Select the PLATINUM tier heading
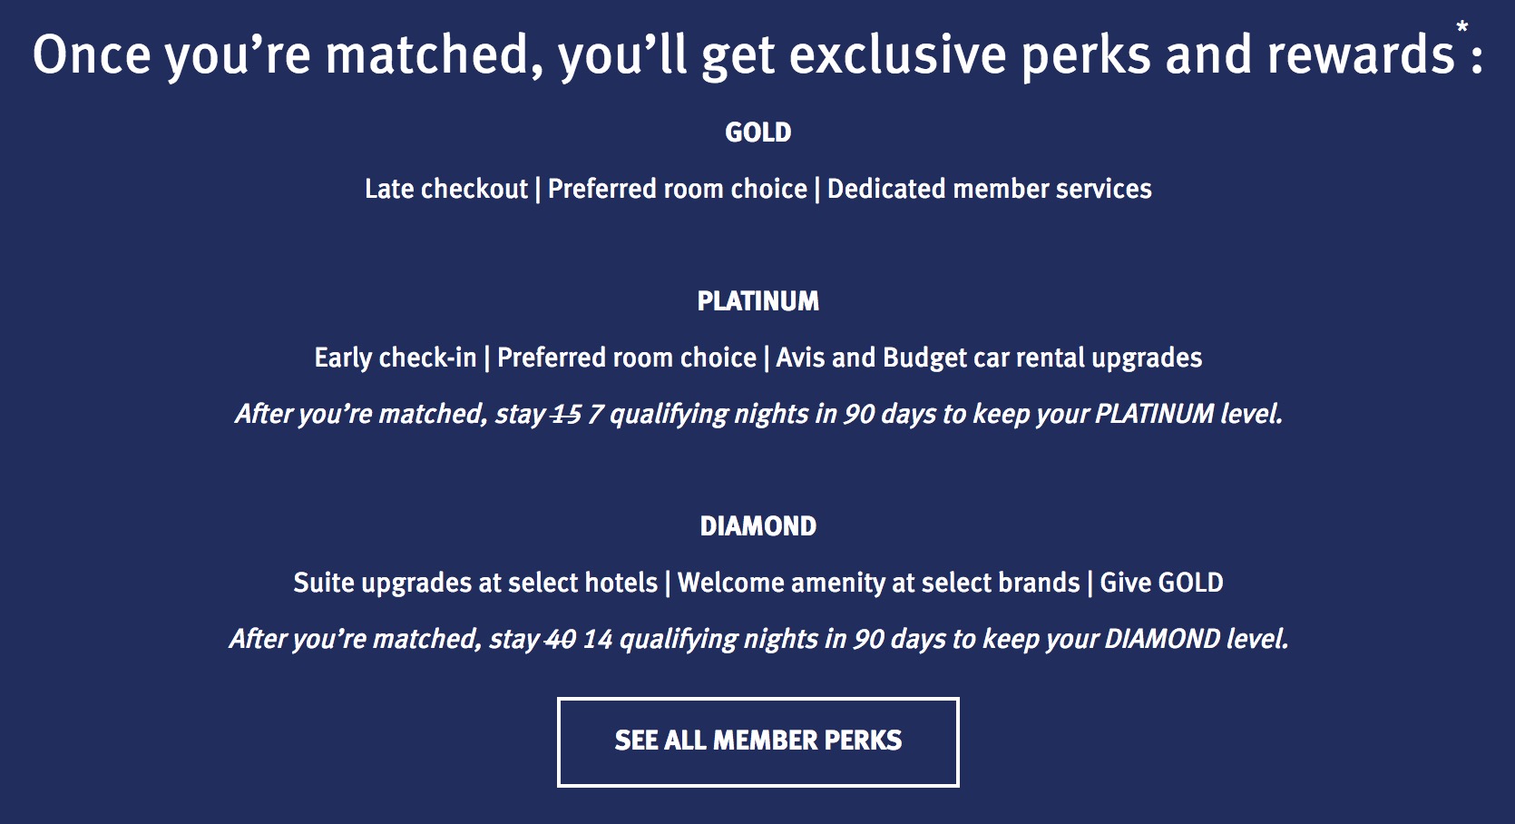This screenshot has height=824, width=1515. [757, 301]
